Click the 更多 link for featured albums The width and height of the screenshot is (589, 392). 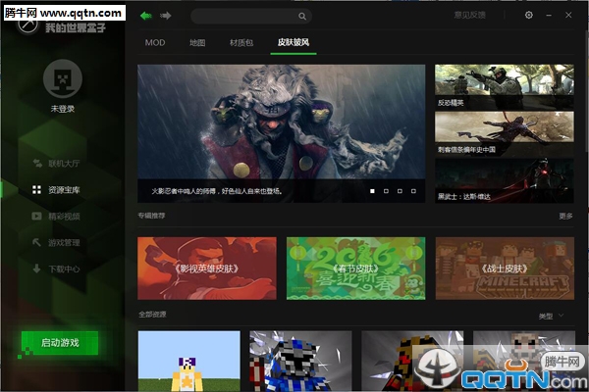pyautogui.click(x=565, y=216)
